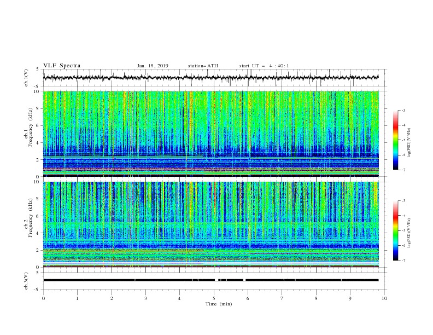Screen dimensions: 433x335
Task: Click the "-5" tick on ch.1(V) axis
Action: point(37,86)
